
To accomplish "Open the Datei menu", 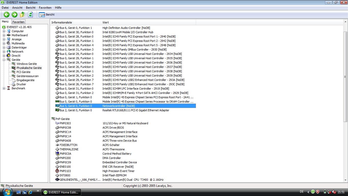I will click(x=5, y=8).
